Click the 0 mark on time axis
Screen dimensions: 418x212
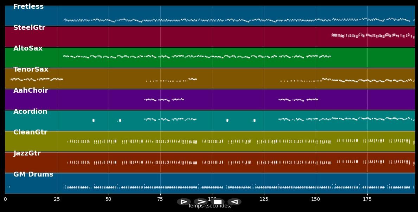(5, 199)
